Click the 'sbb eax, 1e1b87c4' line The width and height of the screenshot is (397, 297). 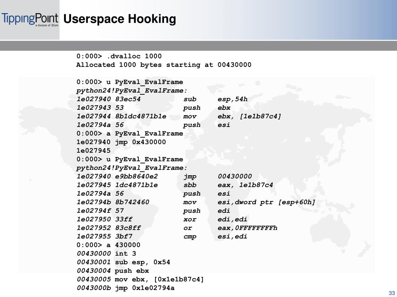tap(175, 185)
